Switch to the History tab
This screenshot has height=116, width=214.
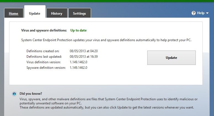(x=57, y=13)
